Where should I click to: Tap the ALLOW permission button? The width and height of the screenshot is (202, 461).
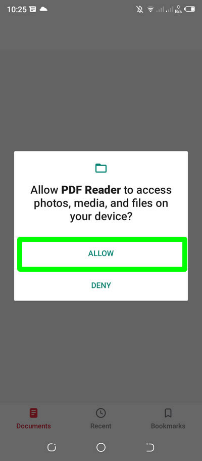click(101, 254)
